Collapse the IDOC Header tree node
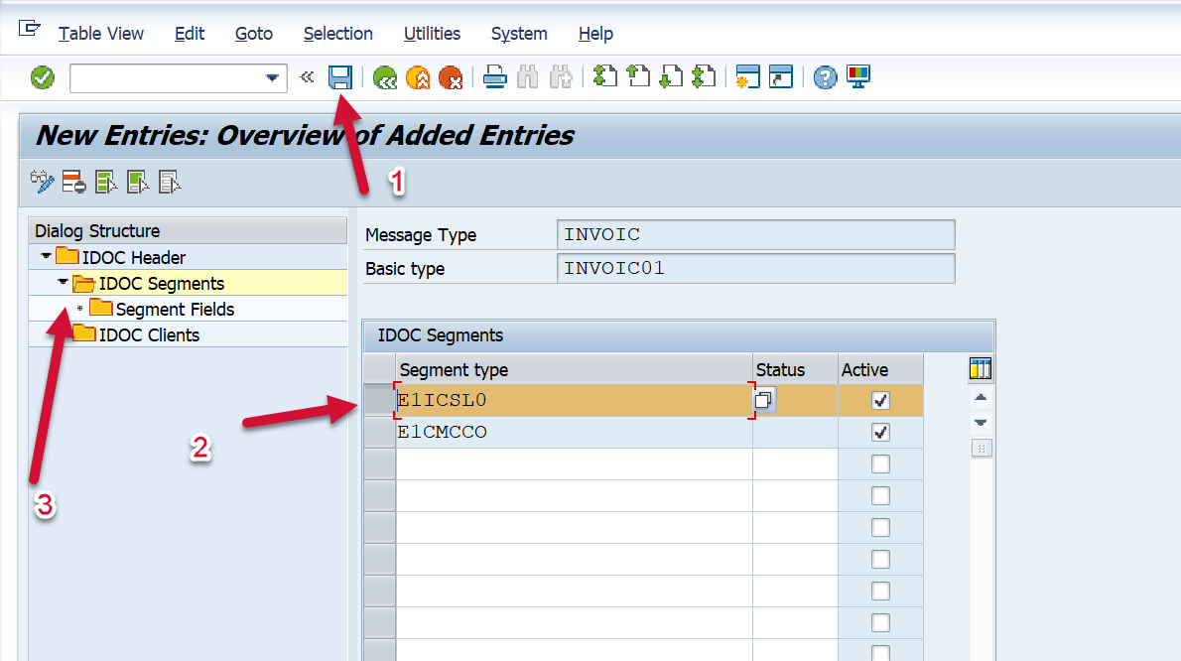The width and height of the screenshot is (1181, 661). 46,257
